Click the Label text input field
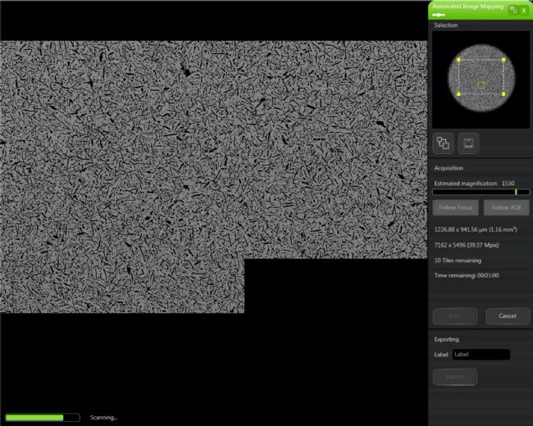The image size is (533, 426). [x=481, y=355]
